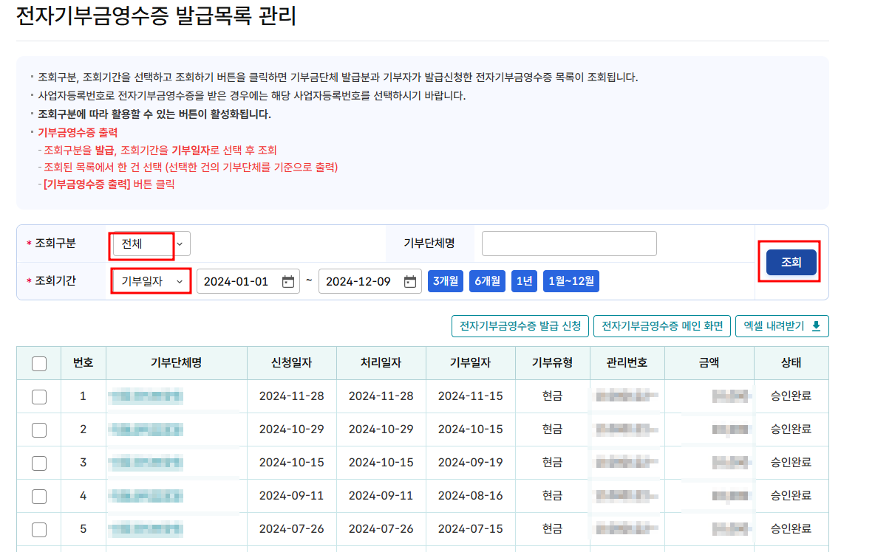
Task: Check the box for row number 3
Action: pos(39,463)
